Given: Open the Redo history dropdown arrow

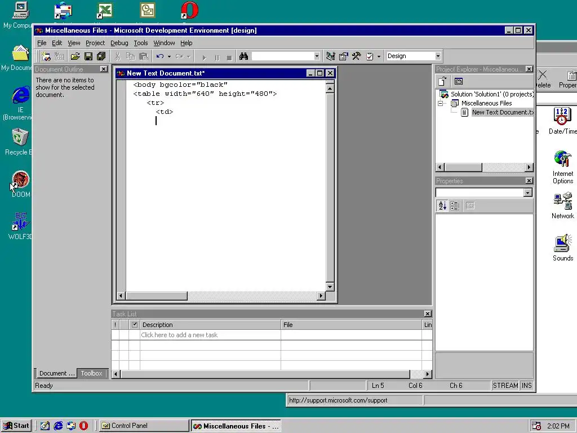Looking at the screenshot, I should tap(188, 56).
